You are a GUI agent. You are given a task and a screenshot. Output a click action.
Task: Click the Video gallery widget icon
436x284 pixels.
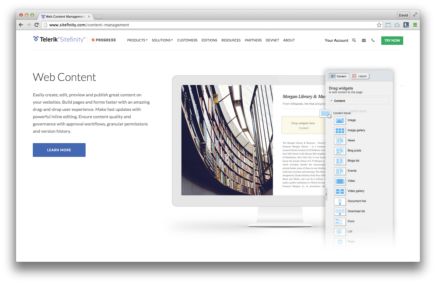point(340,191)
